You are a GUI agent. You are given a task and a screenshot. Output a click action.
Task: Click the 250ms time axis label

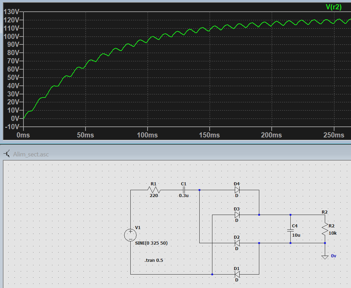(x=334, y=135)
